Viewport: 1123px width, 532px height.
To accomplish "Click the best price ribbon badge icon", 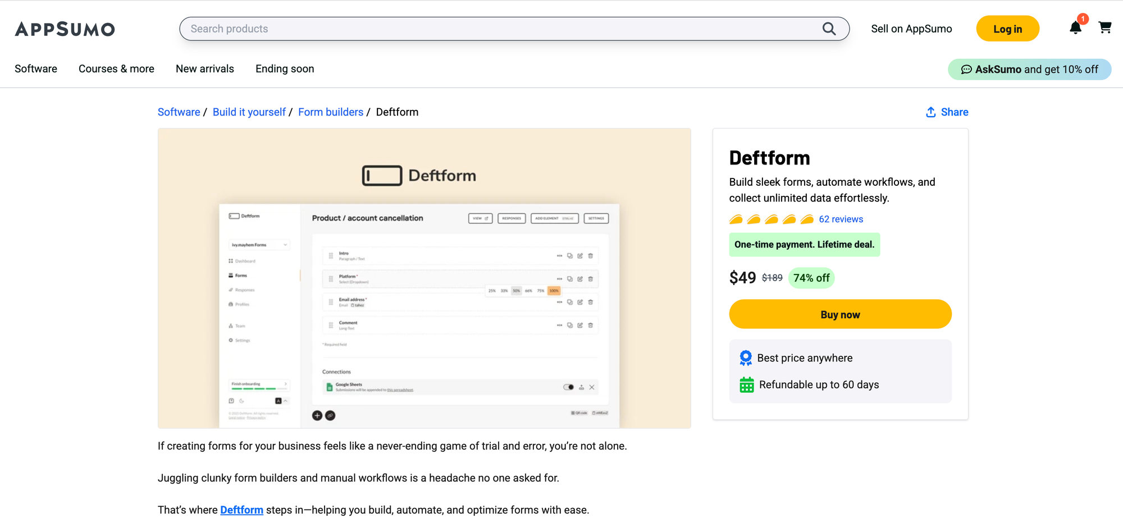I will tap(746, 358).
